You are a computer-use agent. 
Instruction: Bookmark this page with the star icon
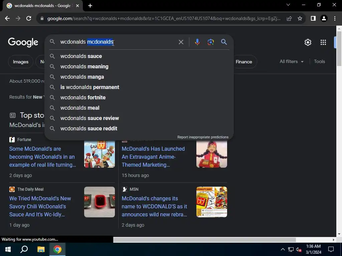(x=300, y=19)
